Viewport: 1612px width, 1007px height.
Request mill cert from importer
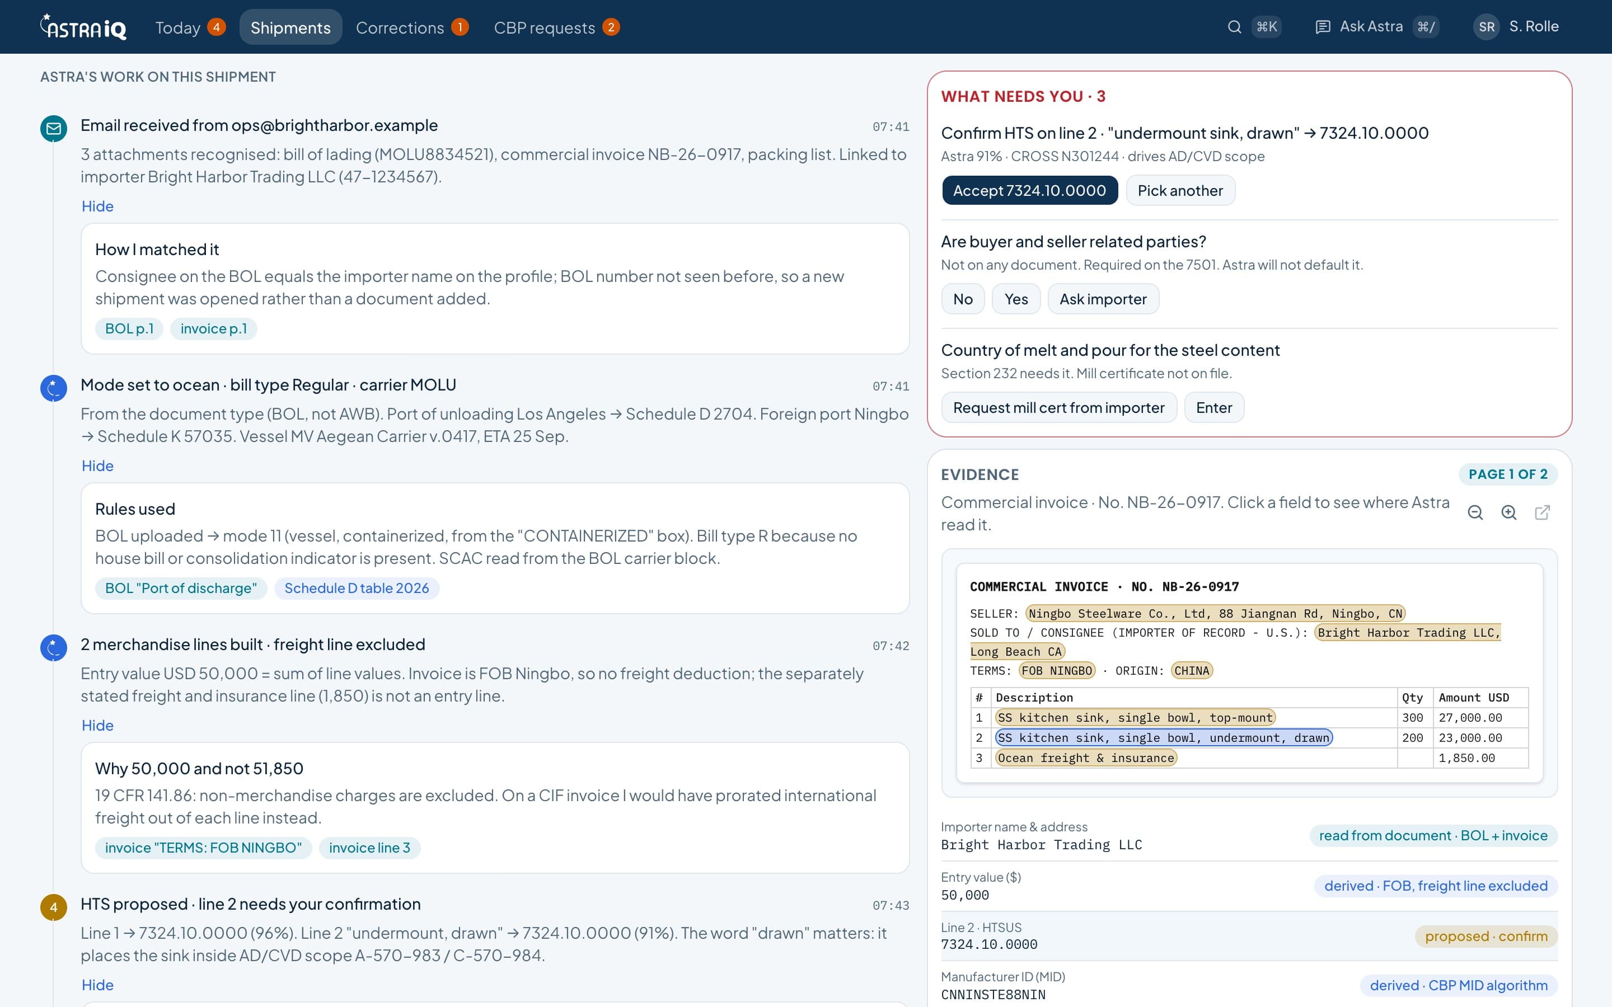[x=1058, y=408]
